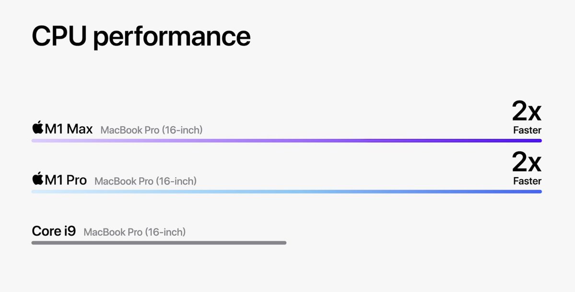Click the 2x figure above M1 Max bar

coord(527,111)
